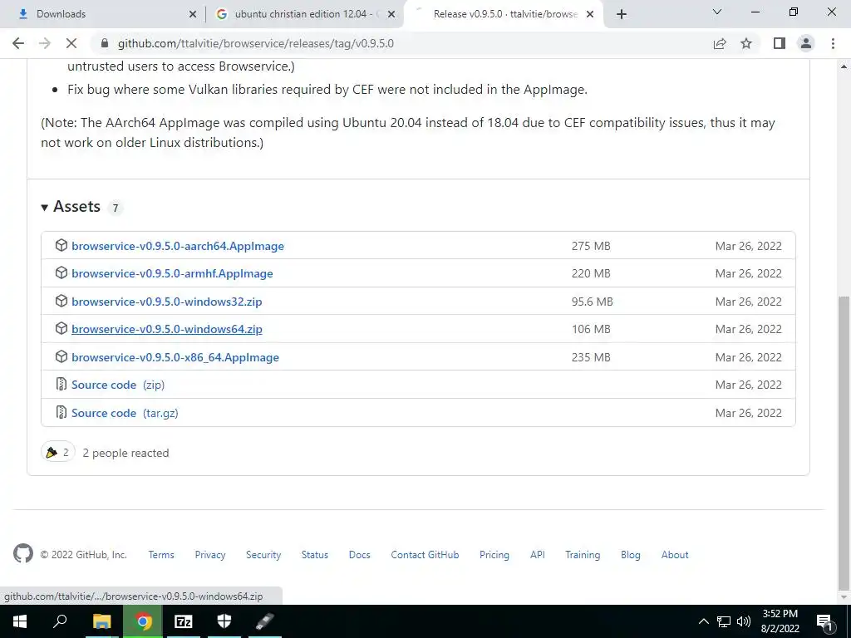
Task: Bookmark this page with the star icon
Action: tap(746, 43)
